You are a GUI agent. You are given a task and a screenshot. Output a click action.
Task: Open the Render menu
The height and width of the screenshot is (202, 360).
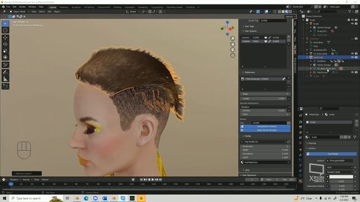[22, 7]
